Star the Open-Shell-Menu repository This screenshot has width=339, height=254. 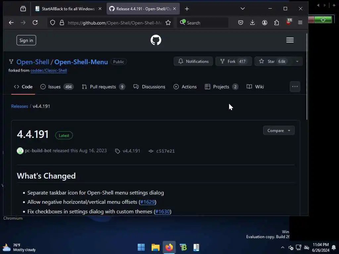[x=273, y=61]
